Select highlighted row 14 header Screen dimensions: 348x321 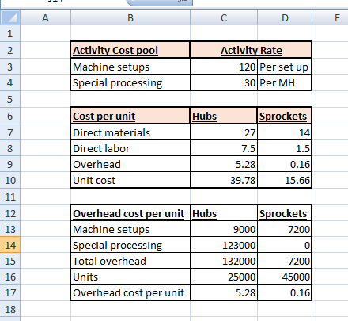[10, 245]
